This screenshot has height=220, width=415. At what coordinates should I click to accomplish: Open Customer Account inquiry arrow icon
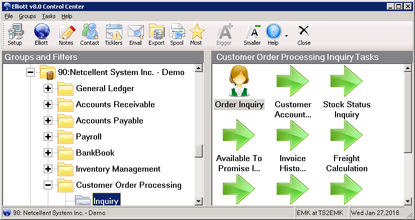(292, 81)
